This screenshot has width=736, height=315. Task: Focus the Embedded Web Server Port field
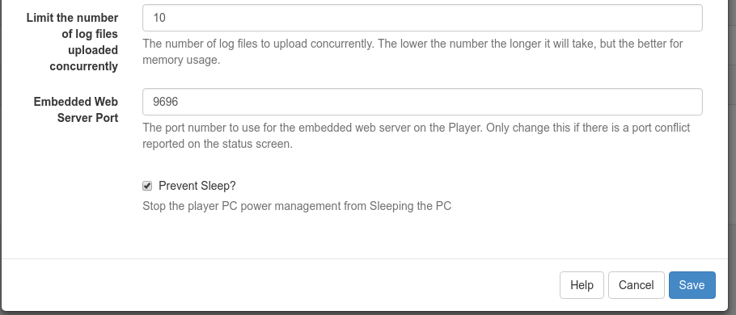pos(422,102)
